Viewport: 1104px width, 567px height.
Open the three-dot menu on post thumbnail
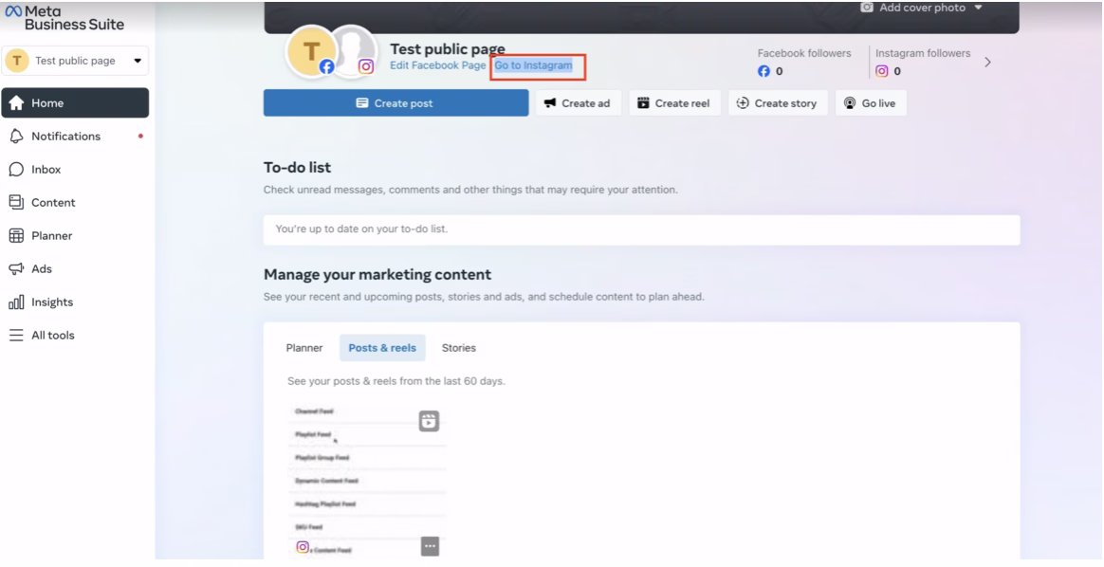tap(431, 546)
